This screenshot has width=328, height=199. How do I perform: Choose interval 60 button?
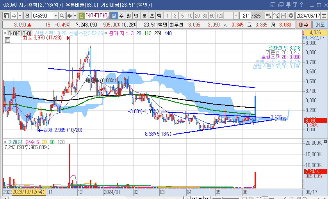(x=212, y=16)
